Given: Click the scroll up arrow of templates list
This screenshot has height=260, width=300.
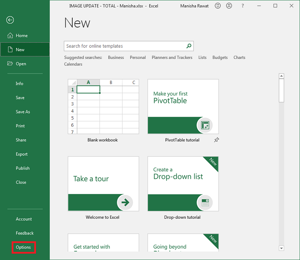Looking at the screenshot, I should pyautogui.click(x=281, y=76).
